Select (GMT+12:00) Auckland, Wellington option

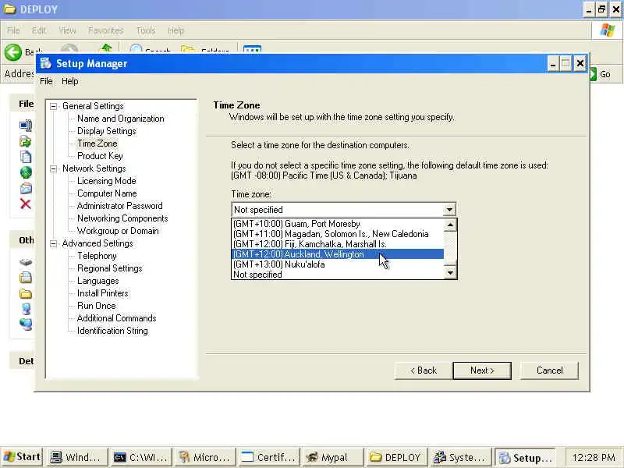click(x=338, y=254)
